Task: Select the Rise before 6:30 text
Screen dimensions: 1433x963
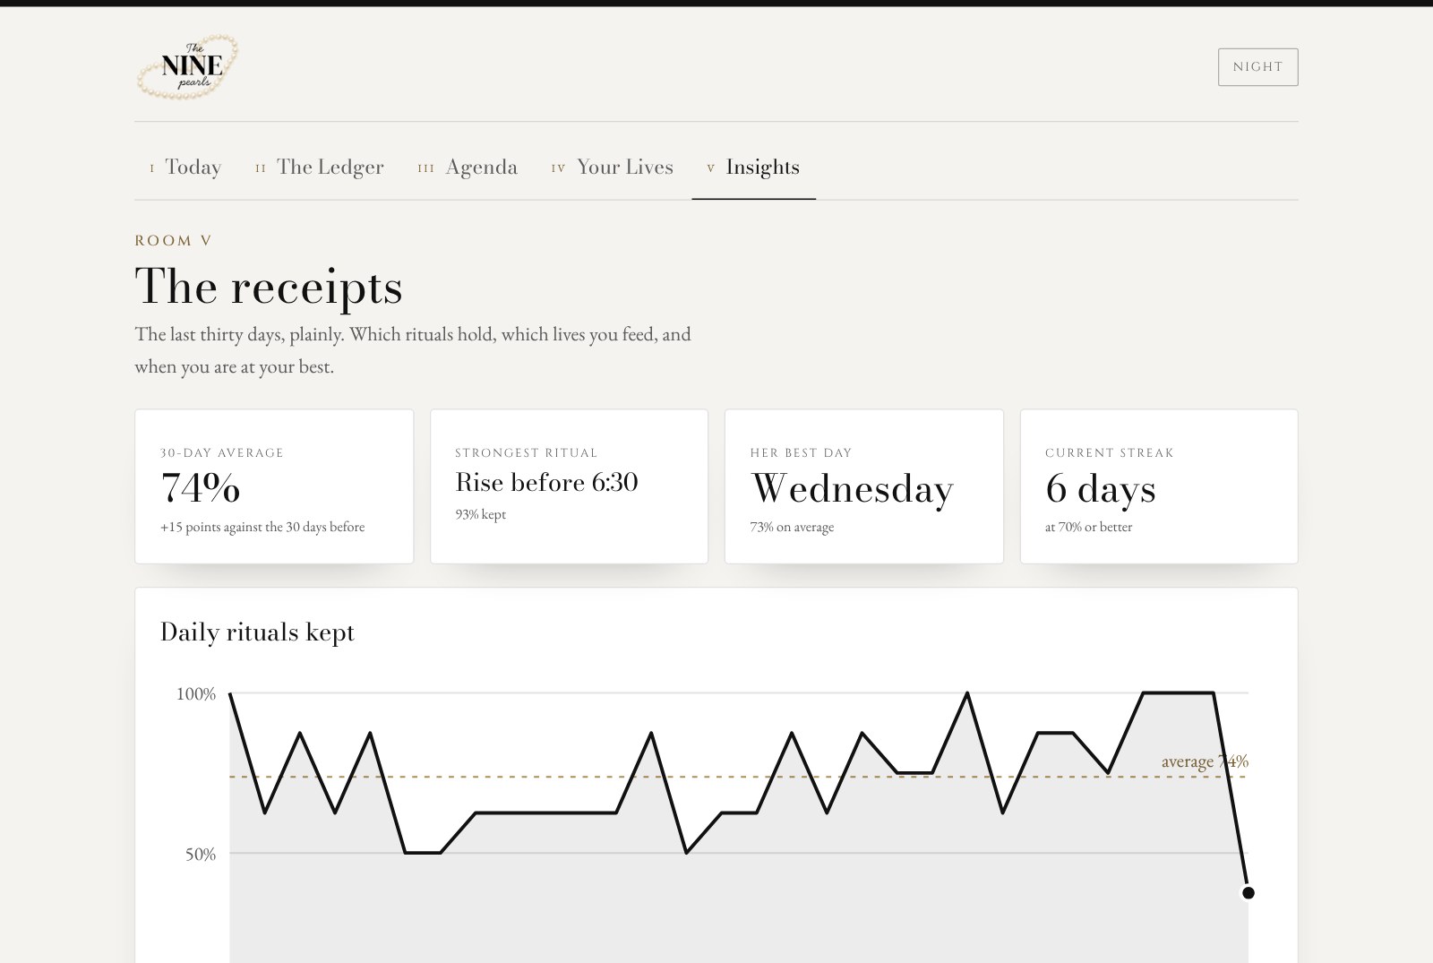Action: (546, 483)
